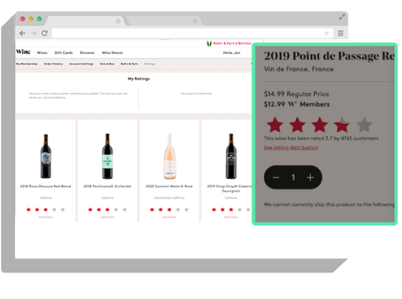Open the 2018 Rosa Obscura Red Blend title
Screen dimensions: 402x299
click(x=46, y=186)
